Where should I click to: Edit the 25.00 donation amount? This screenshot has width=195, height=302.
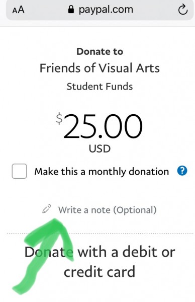point(103,126)
